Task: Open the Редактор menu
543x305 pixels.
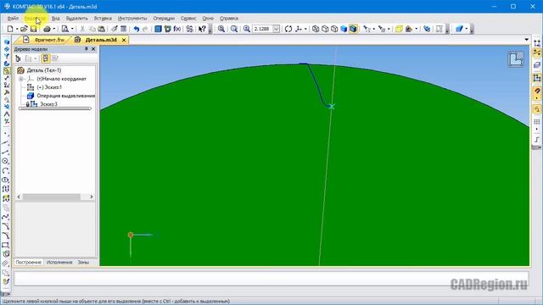Action: (x=36, y=19)
